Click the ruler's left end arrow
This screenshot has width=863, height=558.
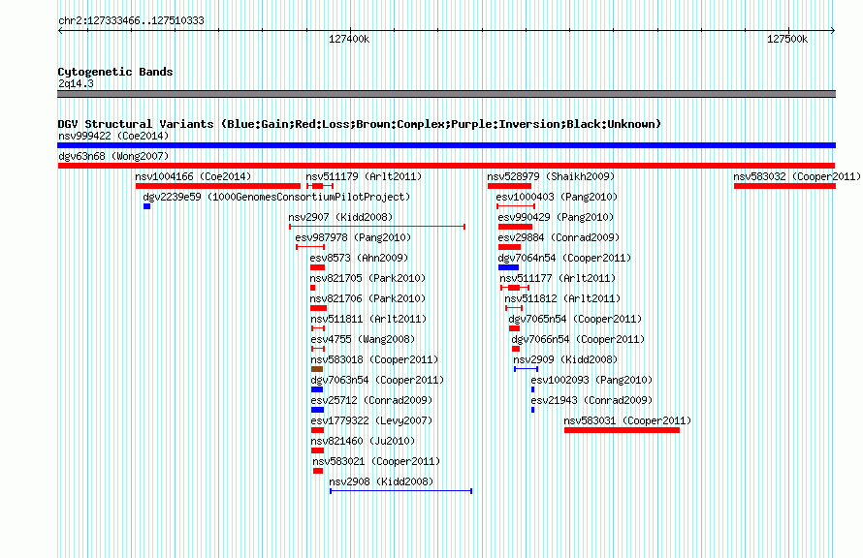(60, 31)
